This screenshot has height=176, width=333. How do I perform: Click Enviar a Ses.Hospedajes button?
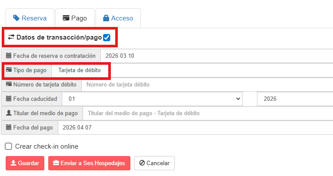click(x=89, y=163)
